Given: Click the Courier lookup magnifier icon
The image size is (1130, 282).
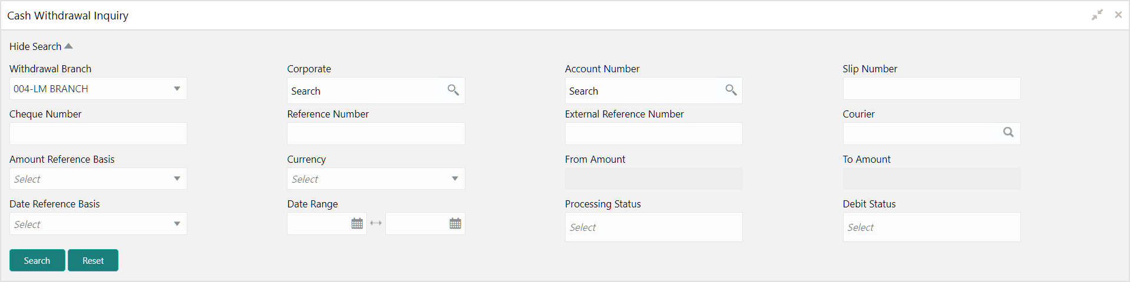Looking at the screenshot, I should click(1009, 133).
